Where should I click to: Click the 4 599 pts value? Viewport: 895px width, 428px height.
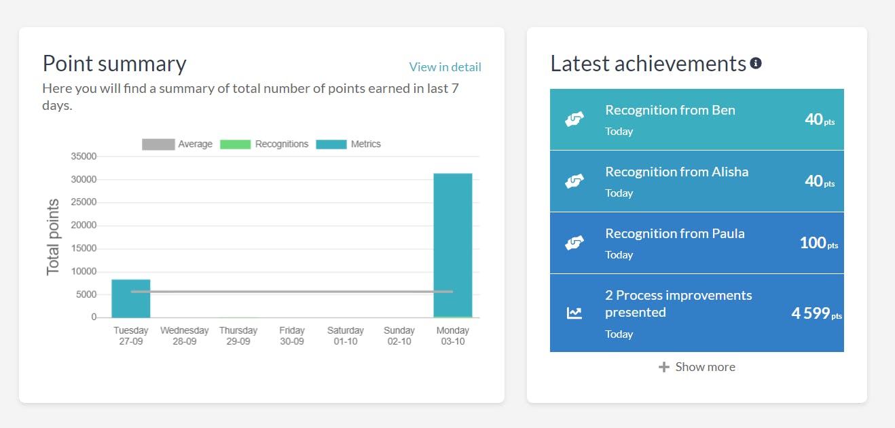816,313
